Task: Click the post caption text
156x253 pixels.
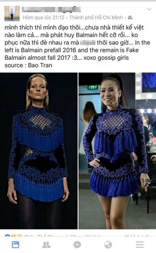Action: [77, 46]
